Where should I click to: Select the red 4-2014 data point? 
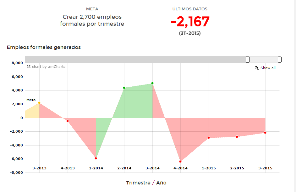pos(180,162)
